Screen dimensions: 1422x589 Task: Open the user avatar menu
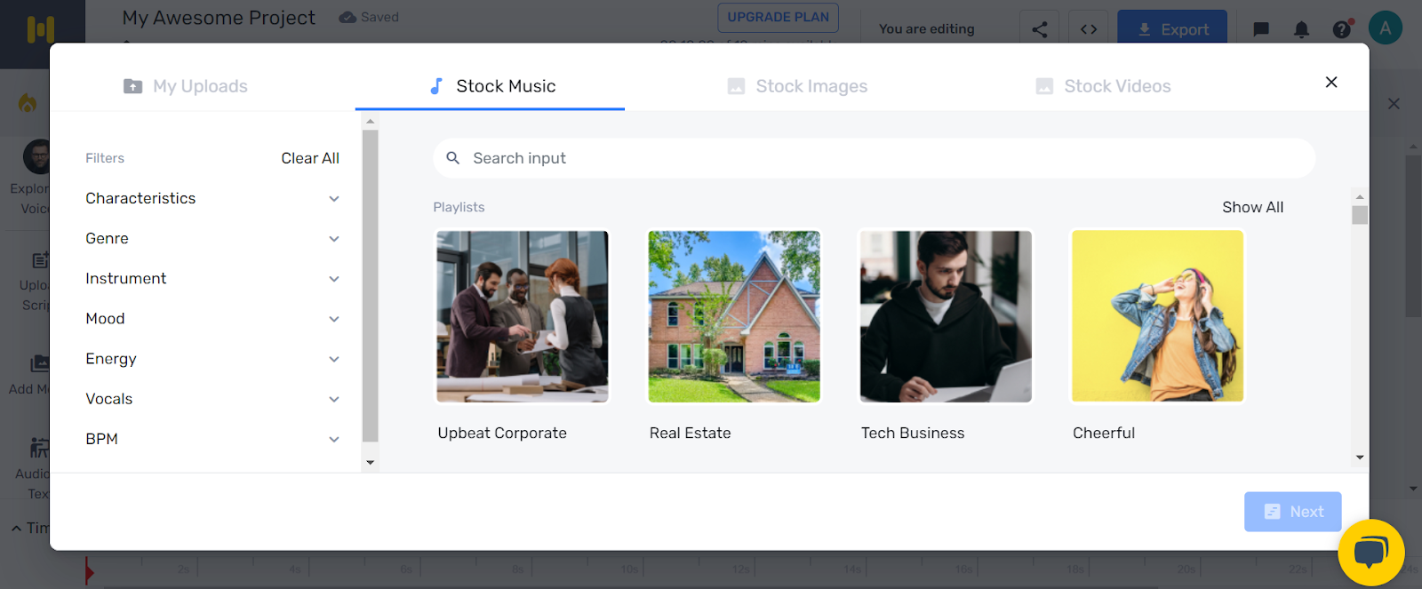click(1385, 28)
